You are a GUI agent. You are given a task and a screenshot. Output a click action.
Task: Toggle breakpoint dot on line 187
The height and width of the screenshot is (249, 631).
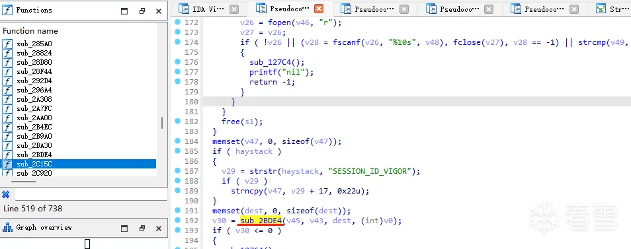point(177,170)
